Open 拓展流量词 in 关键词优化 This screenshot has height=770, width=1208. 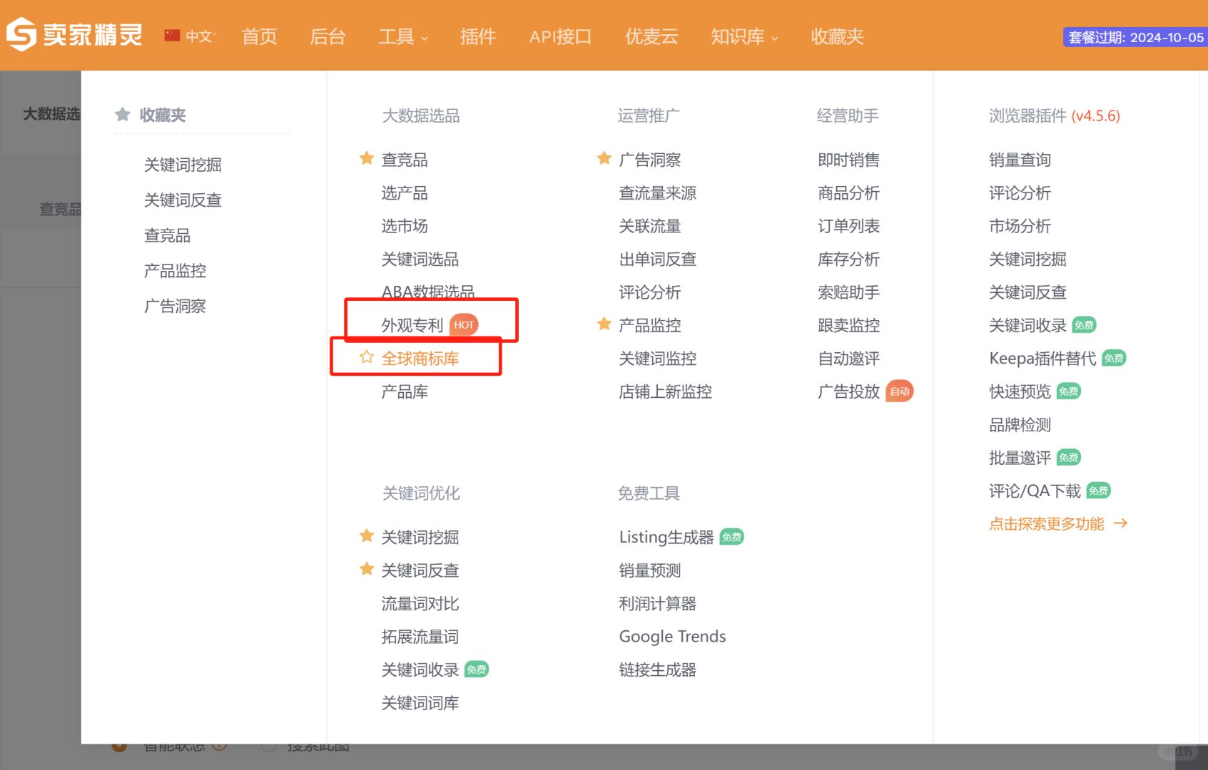click(x=420, y=637)
